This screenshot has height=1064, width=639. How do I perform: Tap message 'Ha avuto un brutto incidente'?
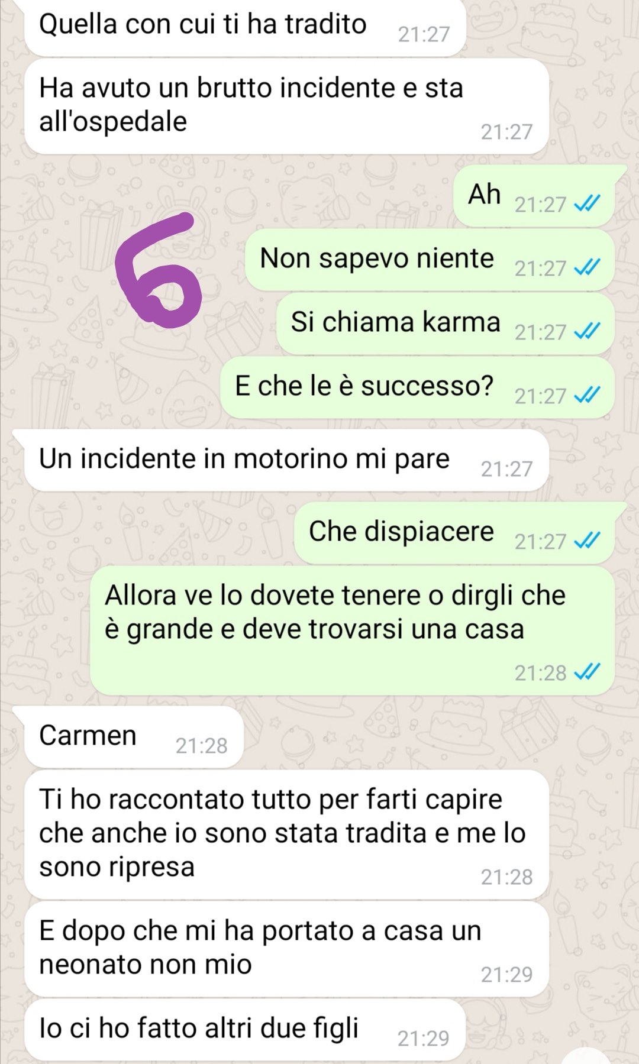tap(286, 106)
